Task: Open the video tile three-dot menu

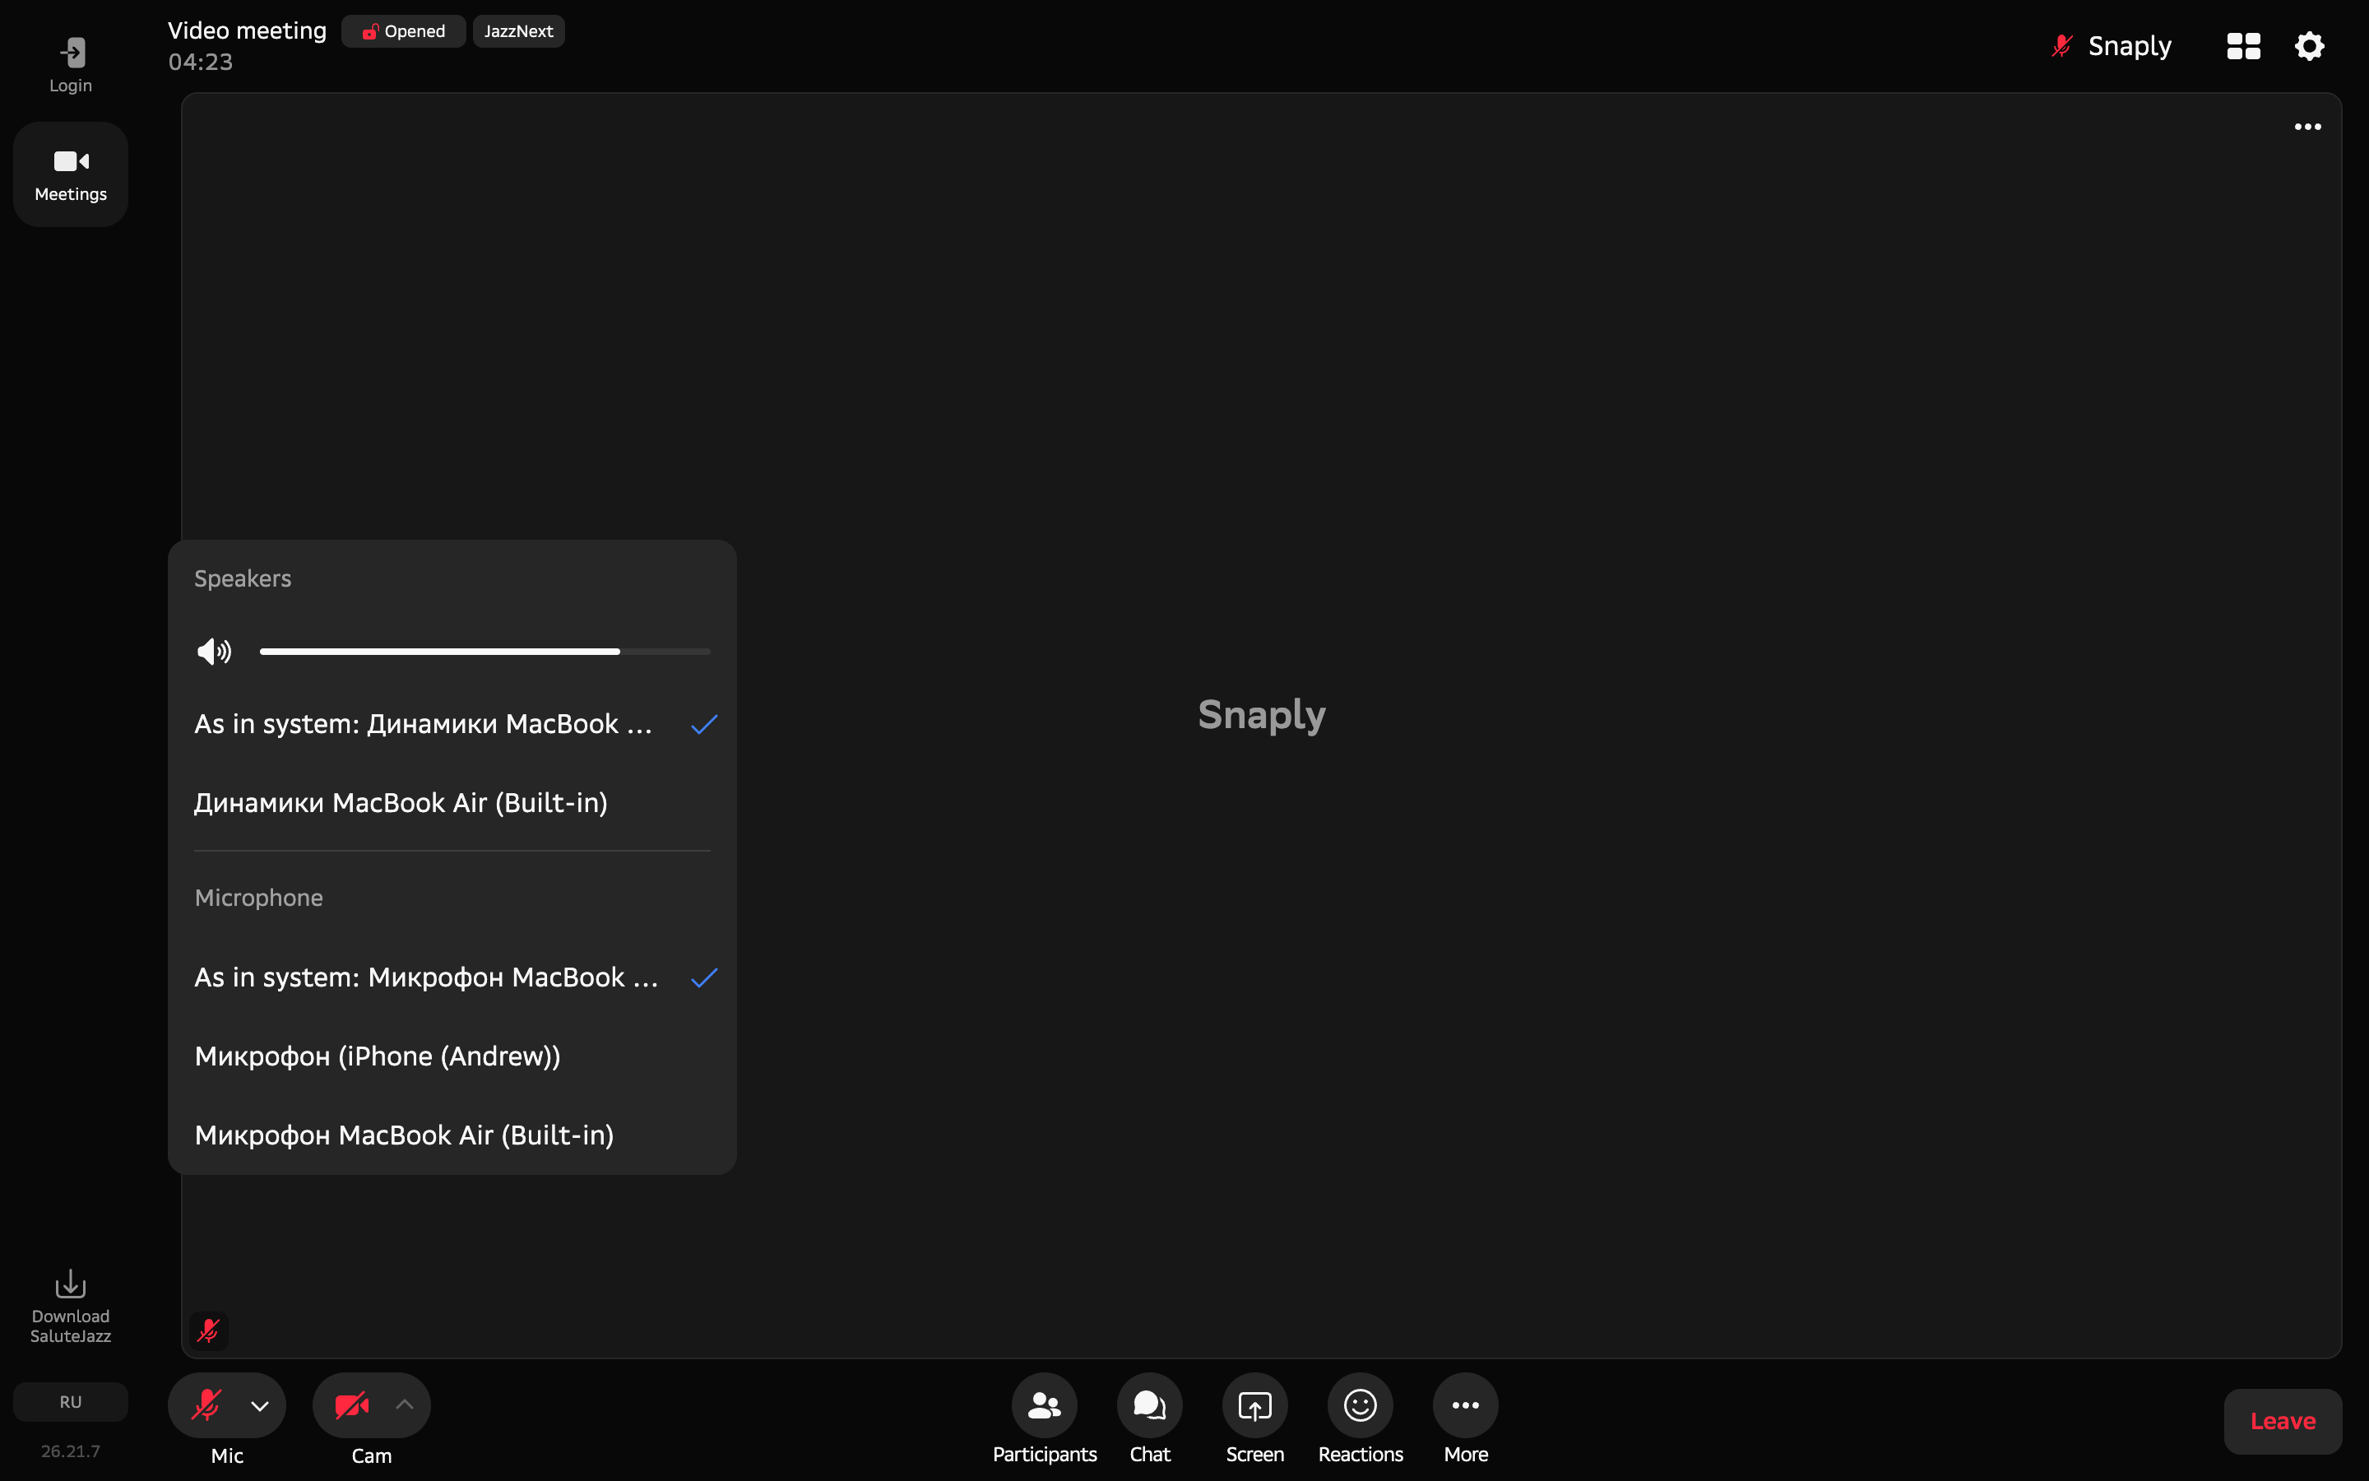Action: 2307,127
